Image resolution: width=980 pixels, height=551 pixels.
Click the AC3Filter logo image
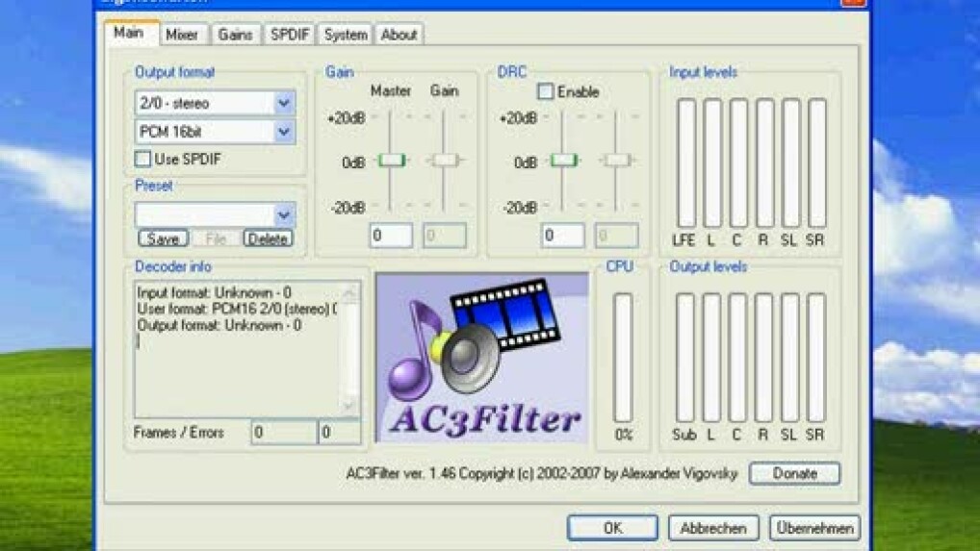tap(481, 357)
